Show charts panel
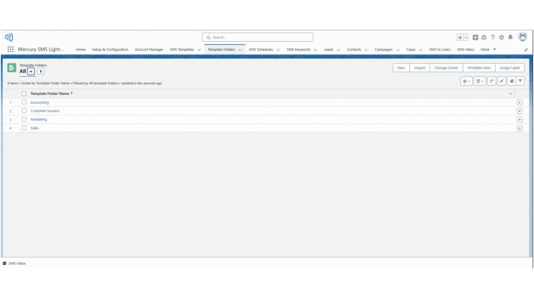Screen dimensions: 534x300 (x=511, y=81)
